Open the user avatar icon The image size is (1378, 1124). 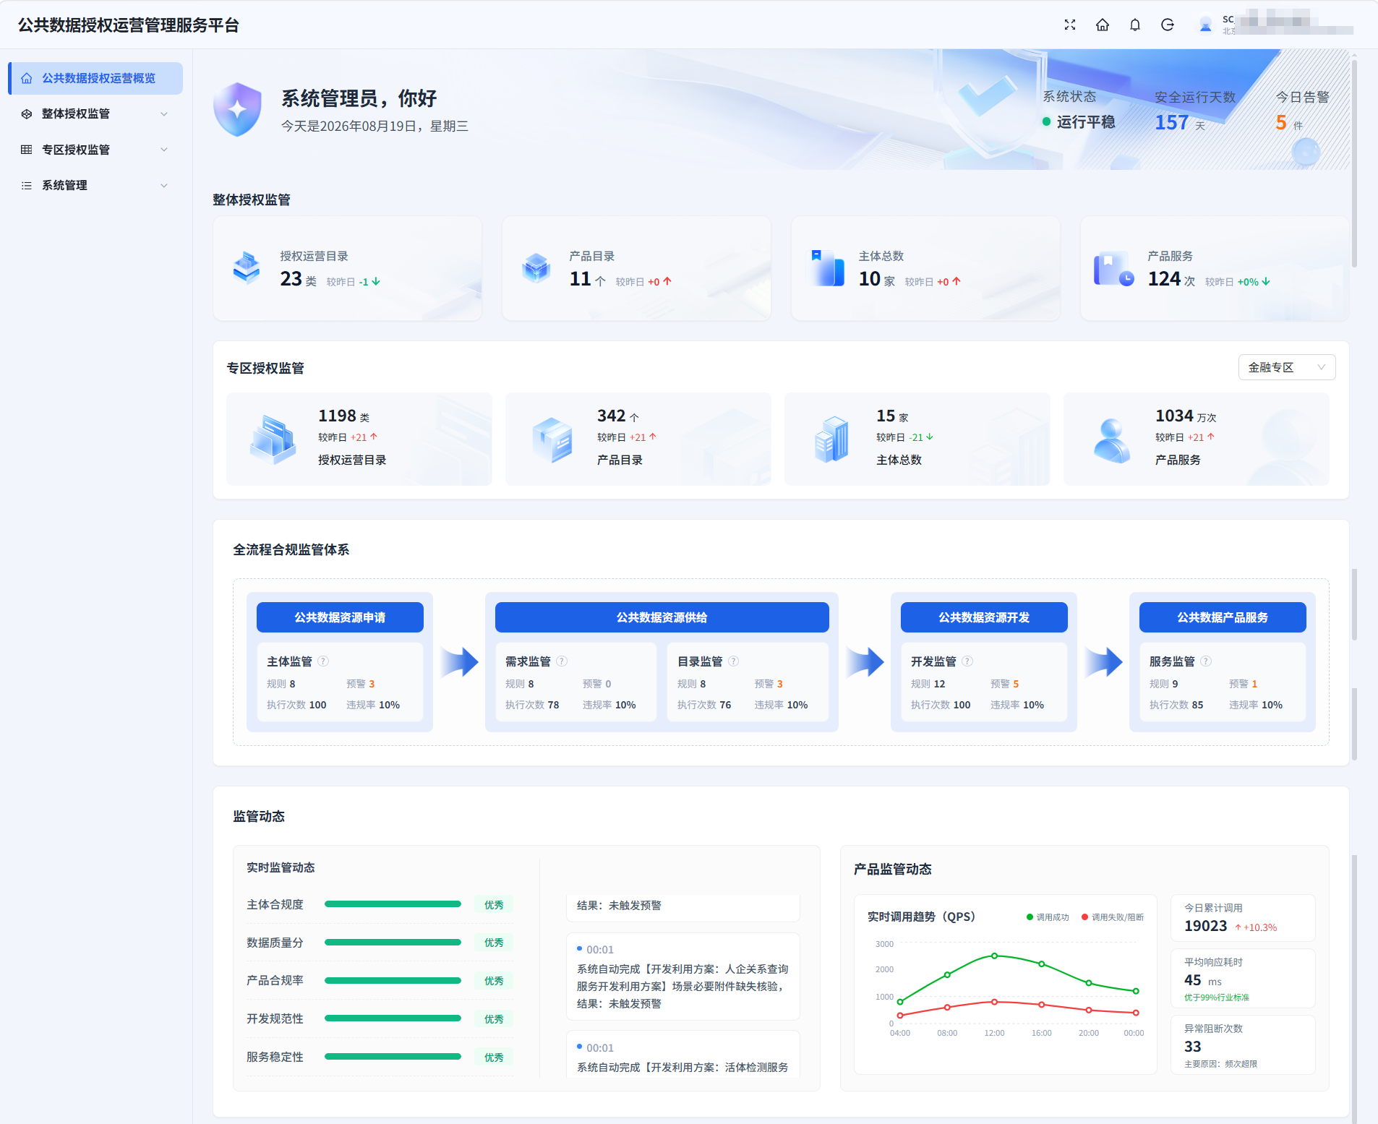point(1205,25)
